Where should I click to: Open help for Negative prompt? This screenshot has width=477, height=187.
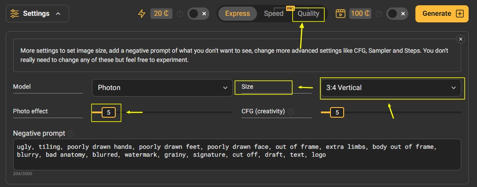point(71,133)
